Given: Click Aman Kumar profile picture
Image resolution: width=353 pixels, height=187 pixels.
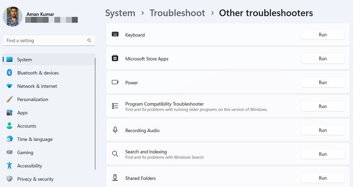Looking at the screenshot, I should tap(13, 17).
